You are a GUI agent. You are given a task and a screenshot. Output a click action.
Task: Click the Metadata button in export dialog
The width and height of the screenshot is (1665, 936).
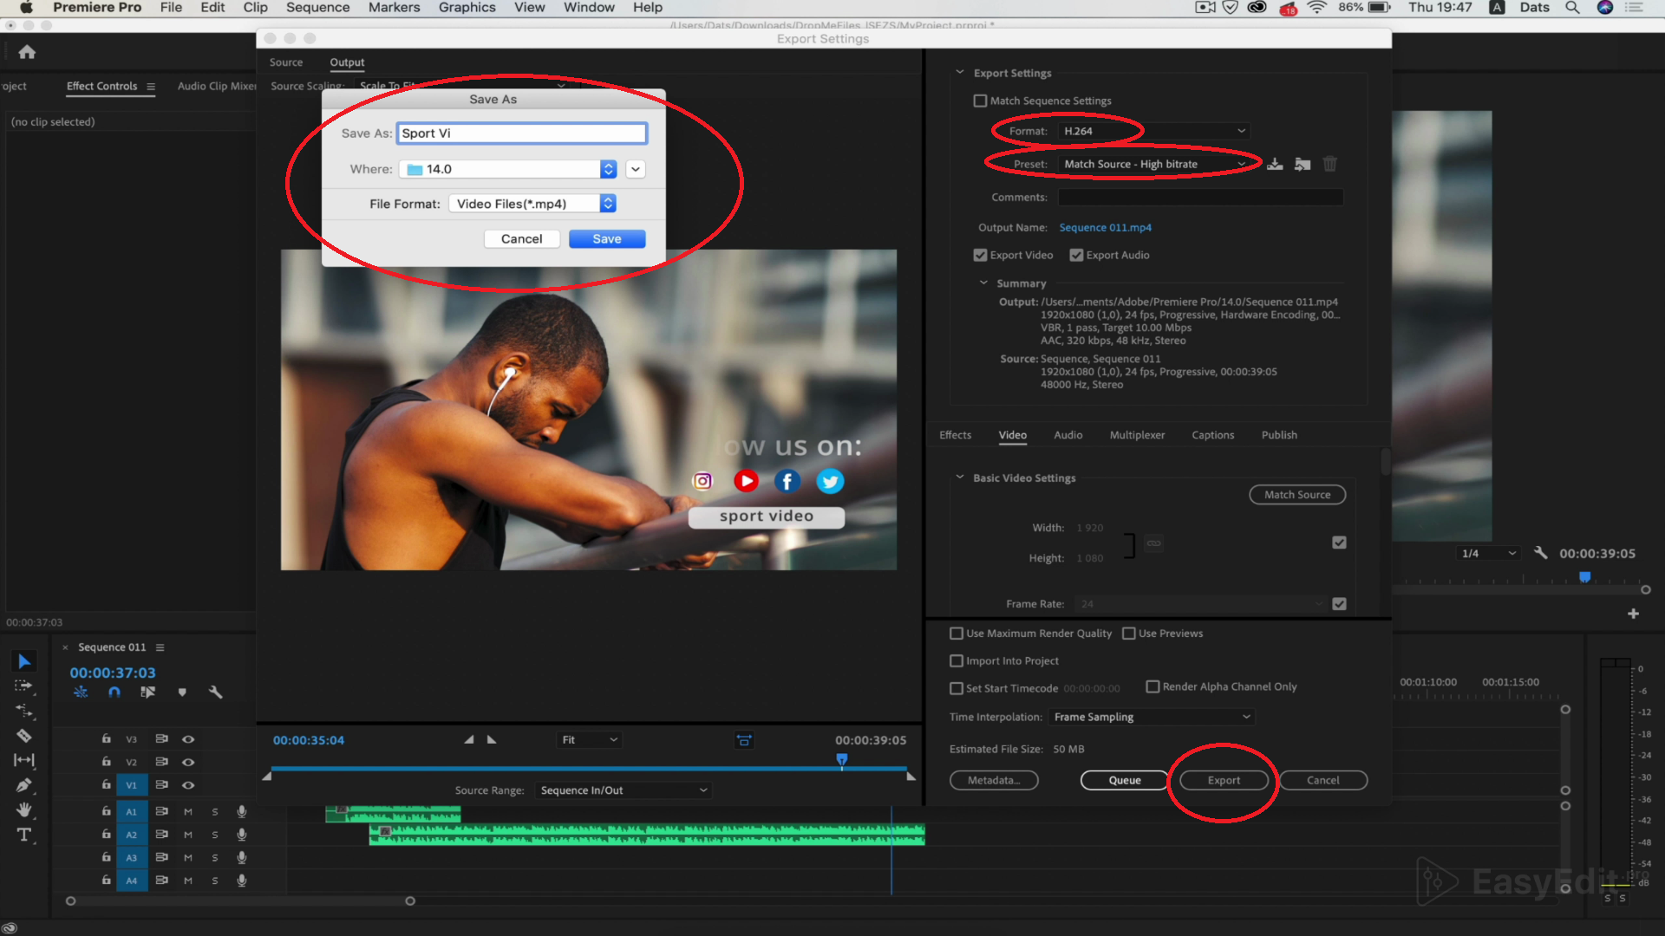pos(991,779)
